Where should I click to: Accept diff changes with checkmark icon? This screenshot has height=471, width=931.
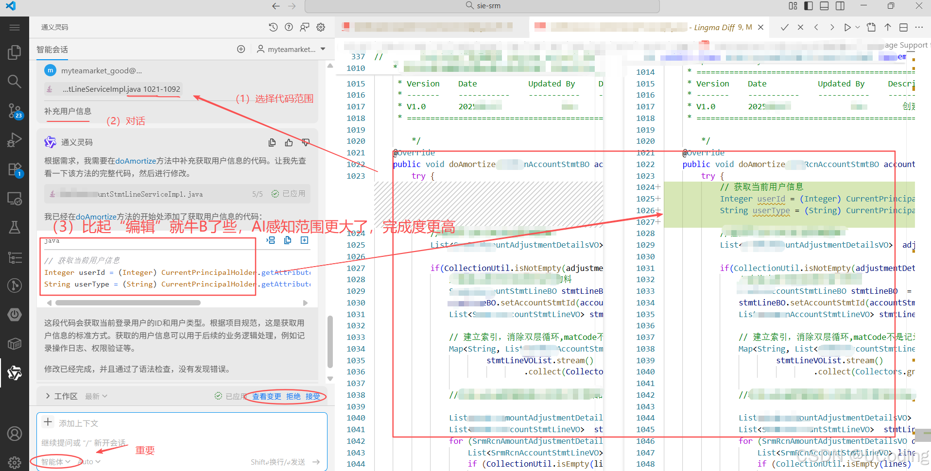[x=784, y=27]
